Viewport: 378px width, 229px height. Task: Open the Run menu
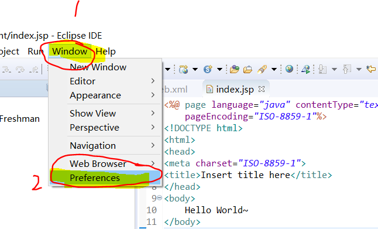36,52
